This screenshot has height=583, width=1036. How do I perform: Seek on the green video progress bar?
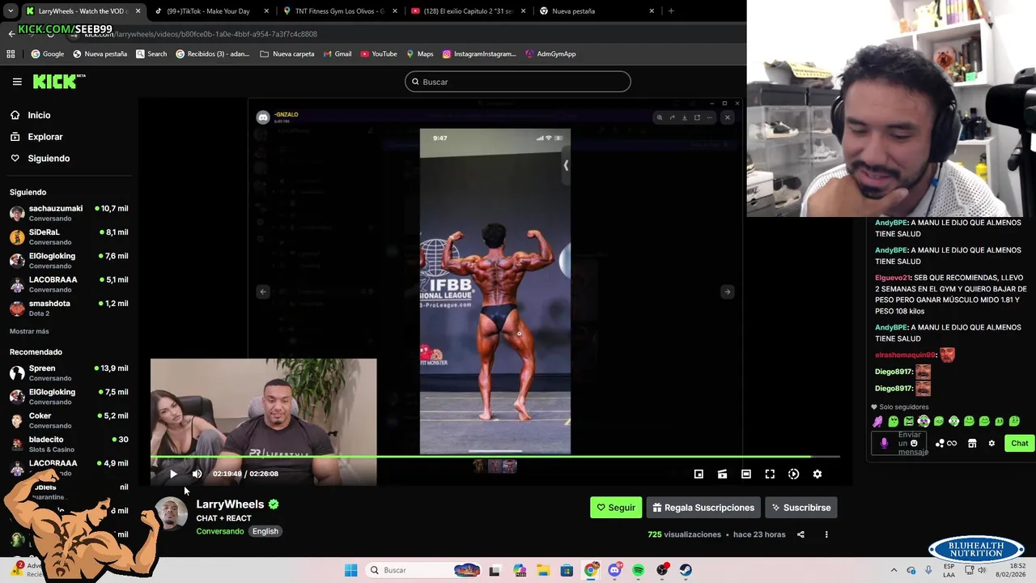495,457
